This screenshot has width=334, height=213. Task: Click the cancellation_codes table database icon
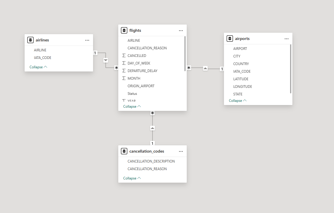124,151
